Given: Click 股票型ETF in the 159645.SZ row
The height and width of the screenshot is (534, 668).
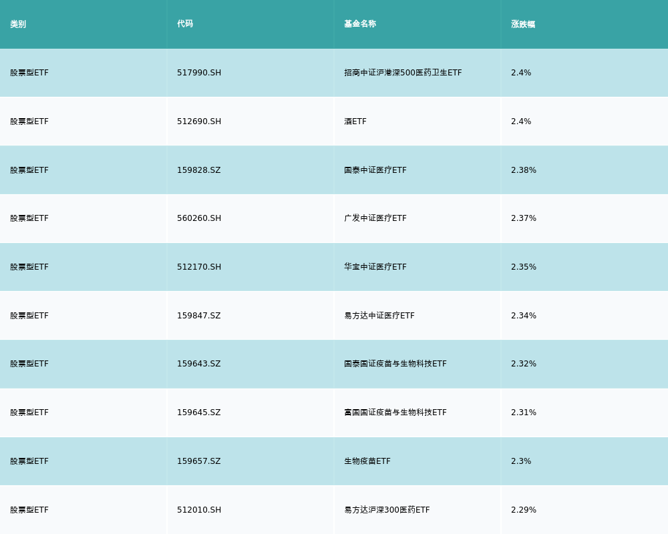Looking at the screenshot, I should coord(29,413).
